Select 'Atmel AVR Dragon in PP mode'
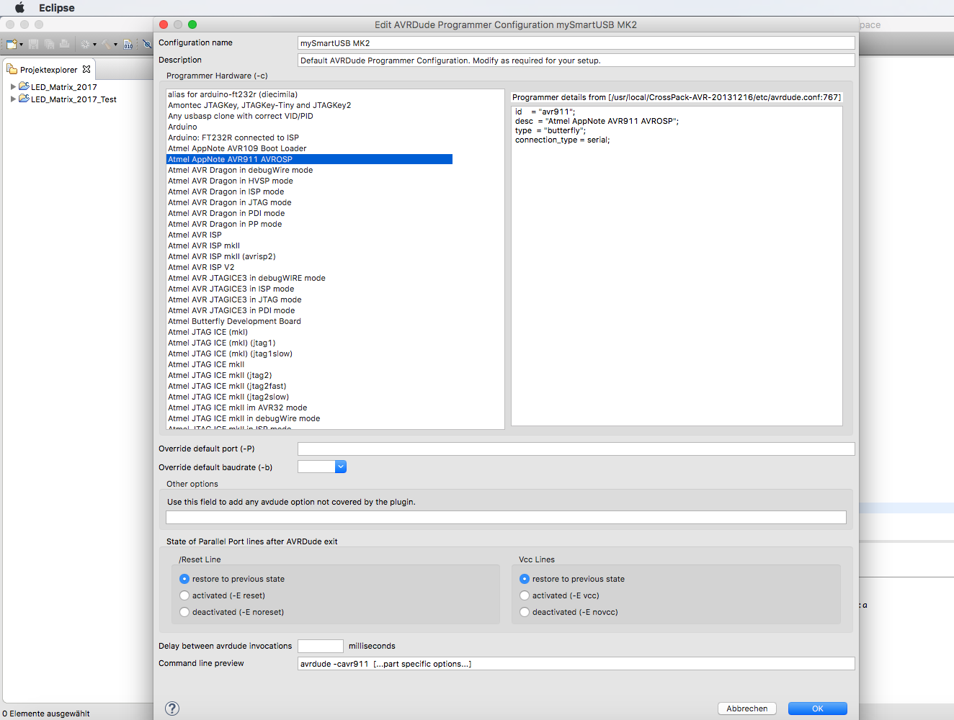954x720 pixels. click(x=225, y=224)
